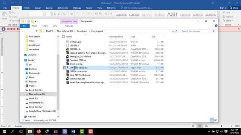Open the green Camtasia taskbar icon

[x=82, y=132]
